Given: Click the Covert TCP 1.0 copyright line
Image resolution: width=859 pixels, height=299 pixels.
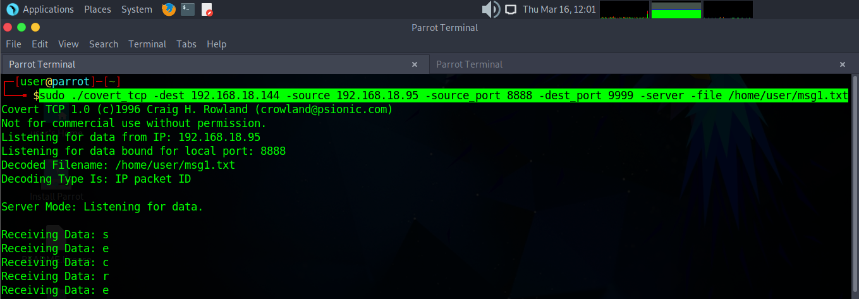Looking at the screenshot, I should (197, 109).
